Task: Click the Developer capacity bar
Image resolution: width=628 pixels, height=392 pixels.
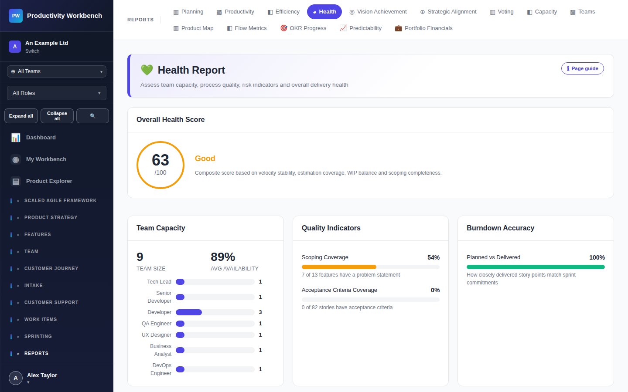Action: point(215,312)
